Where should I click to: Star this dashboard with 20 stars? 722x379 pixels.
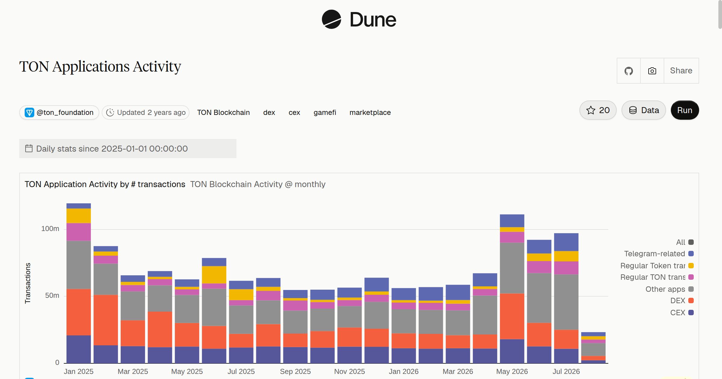598,110
